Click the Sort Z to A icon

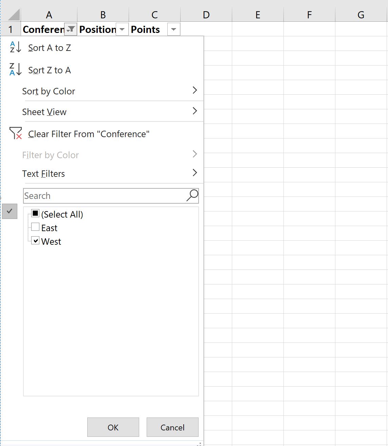(16, 70)
